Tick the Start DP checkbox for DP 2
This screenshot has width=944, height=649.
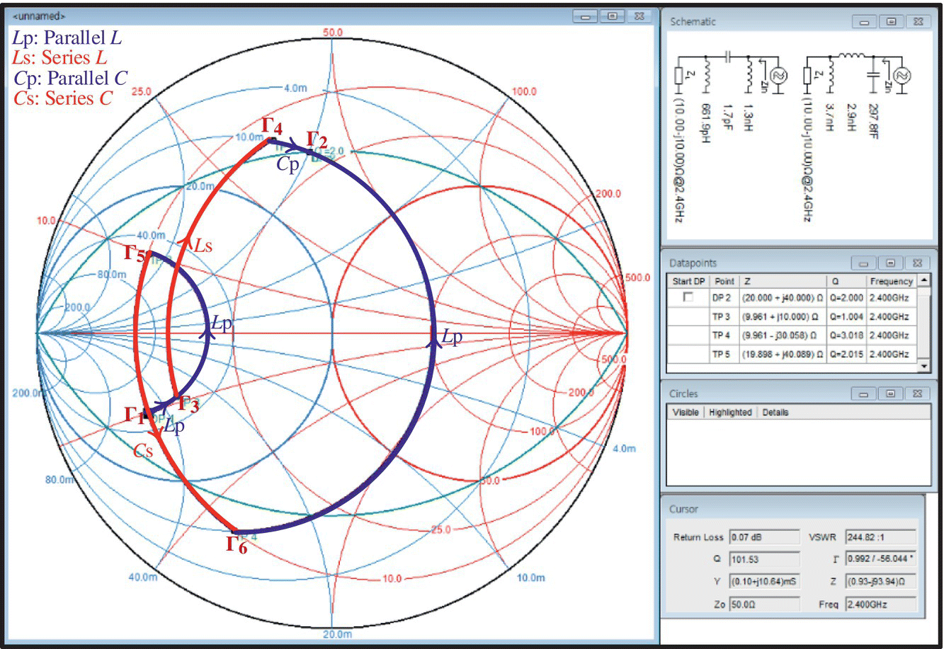[x=688, y=298]
